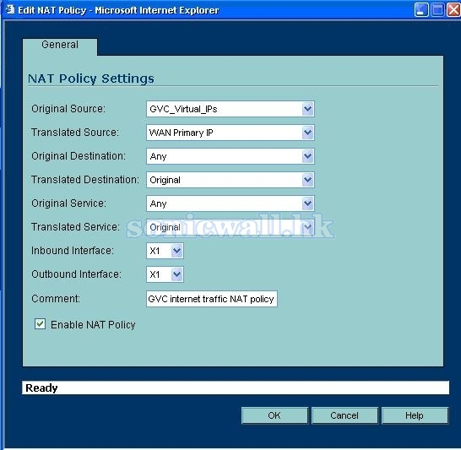The height and width of the screenshot is (450, 461).
Task: Switch to the General tab
Action: (x=60, y=45)
